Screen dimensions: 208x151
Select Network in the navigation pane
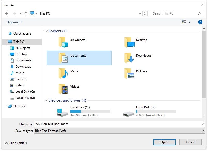[19, 106]
